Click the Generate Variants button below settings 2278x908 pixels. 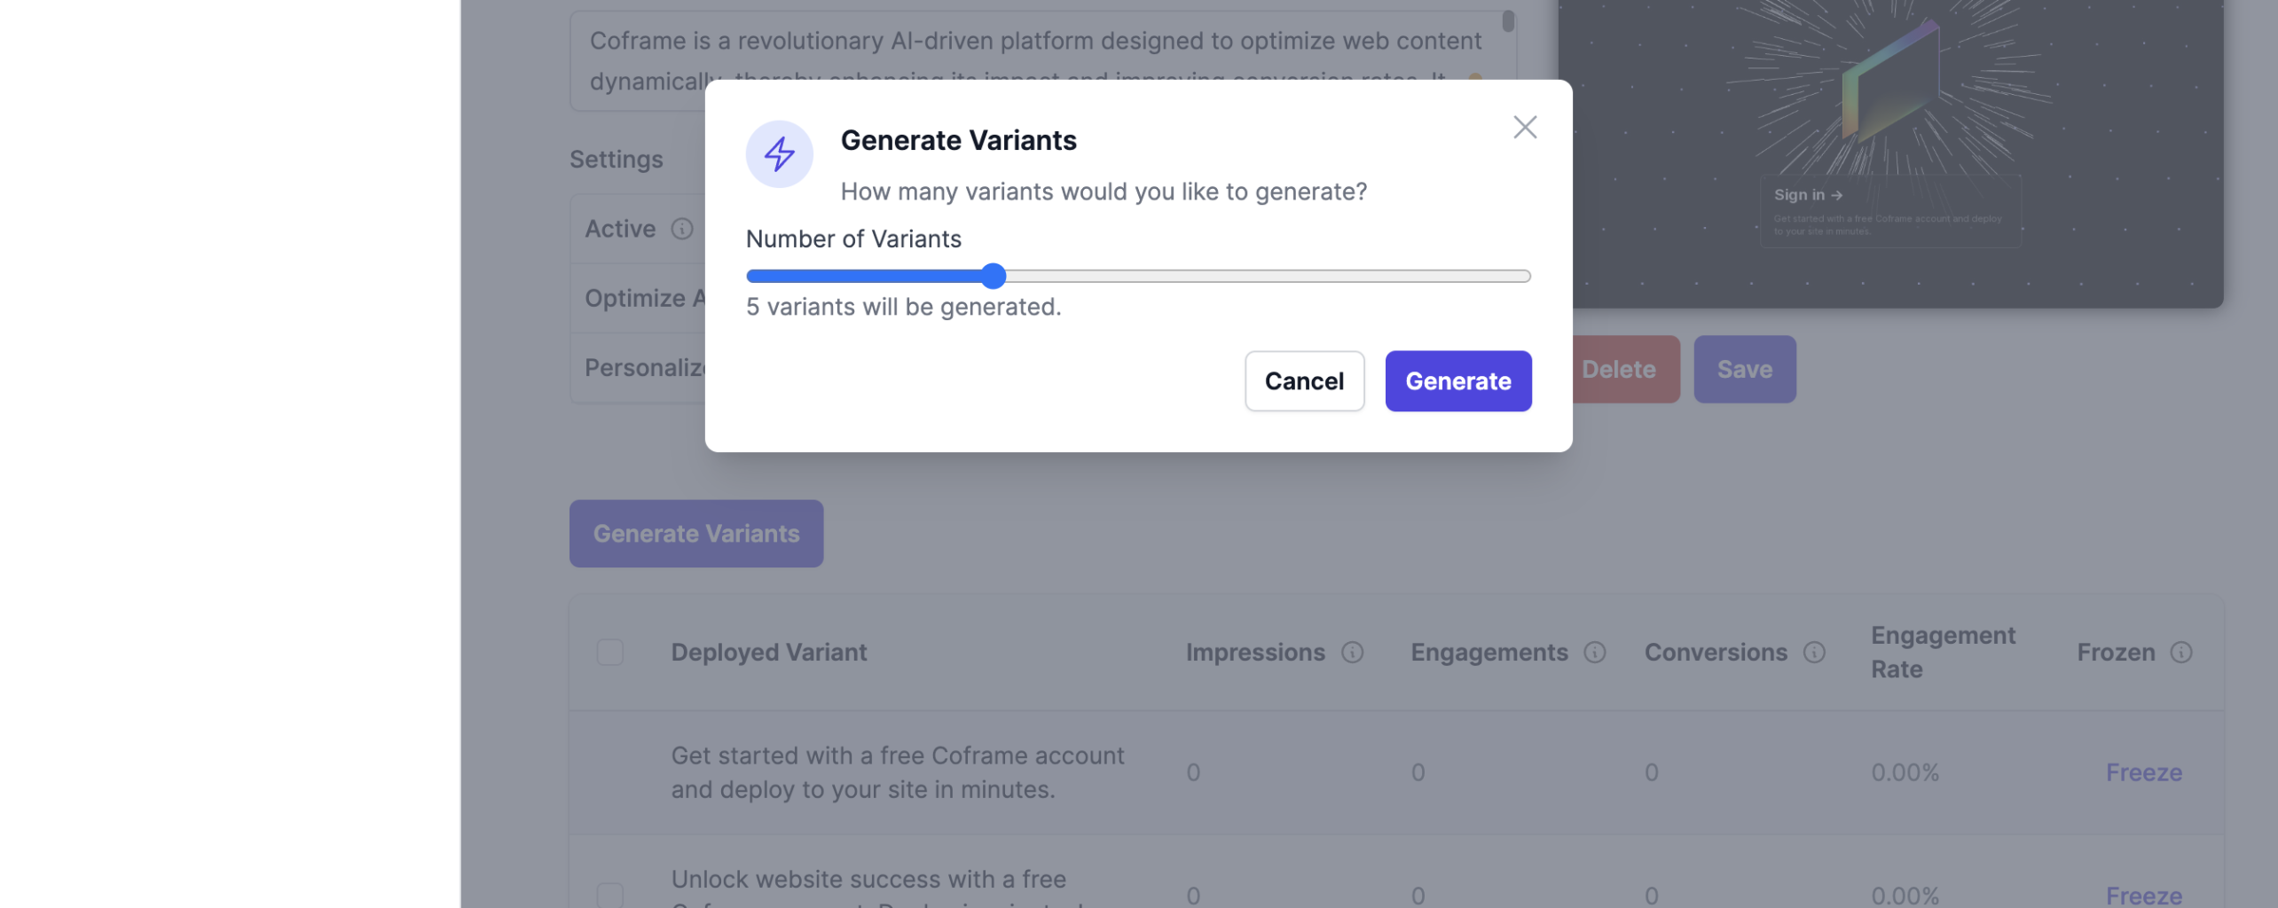696,533
